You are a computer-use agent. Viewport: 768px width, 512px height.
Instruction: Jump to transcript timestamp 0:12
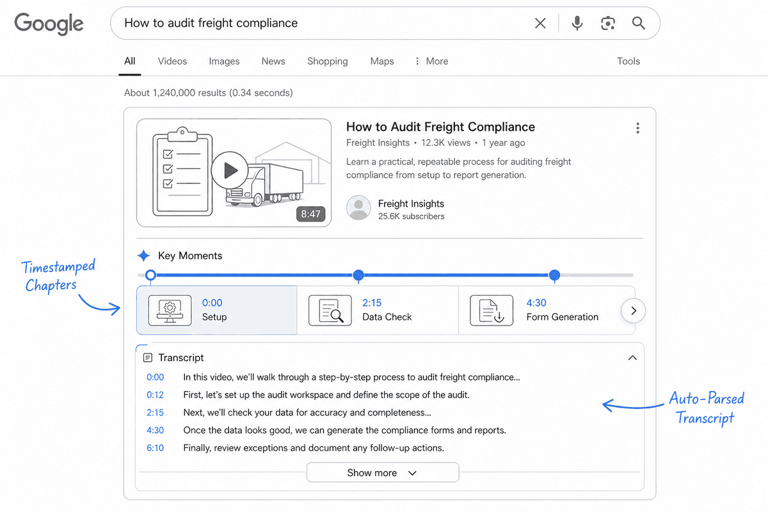click(x=155, y=395)
